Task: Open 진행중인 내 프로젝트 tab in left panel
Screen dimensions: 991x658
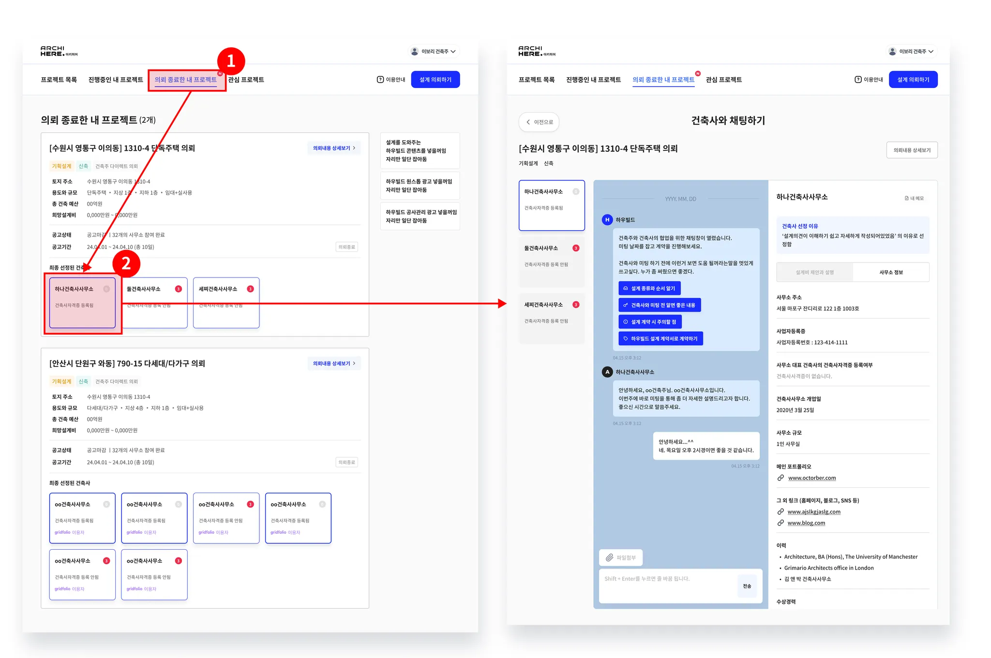Action: 116,79
